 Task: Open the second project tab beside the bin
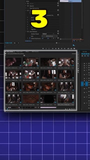[19, 52]
